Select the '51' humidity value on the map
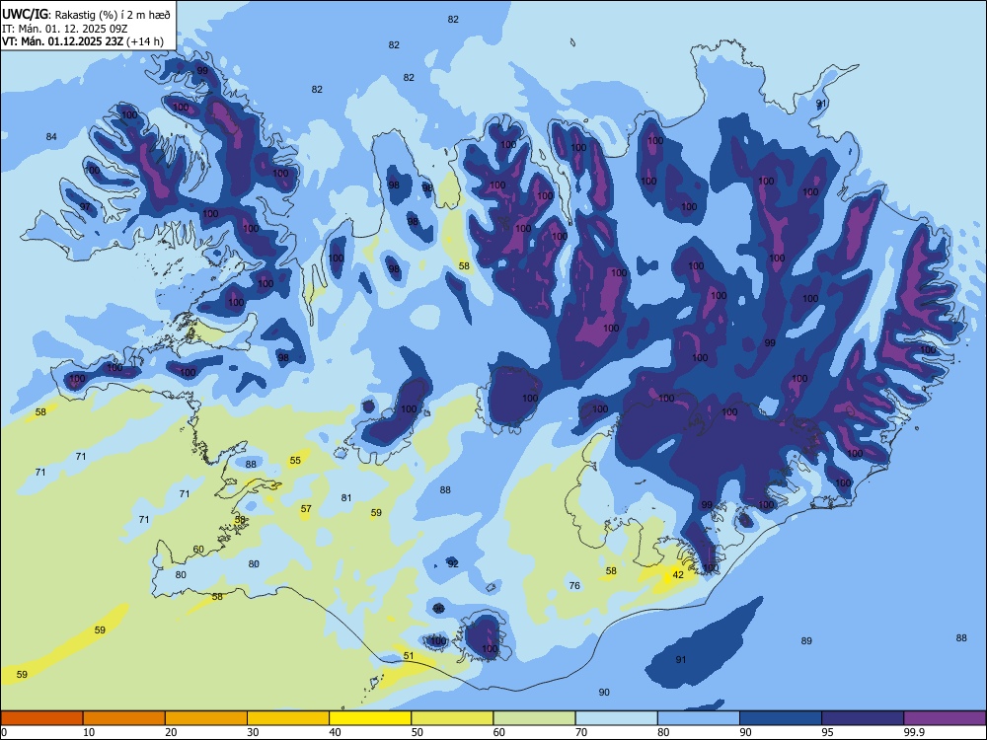 click(409, 656)
